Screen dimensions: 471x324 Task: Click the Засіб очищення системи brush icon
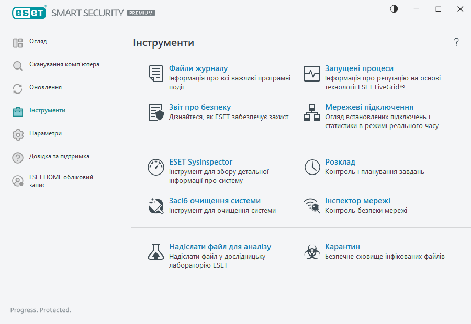[x=155, y=206]
